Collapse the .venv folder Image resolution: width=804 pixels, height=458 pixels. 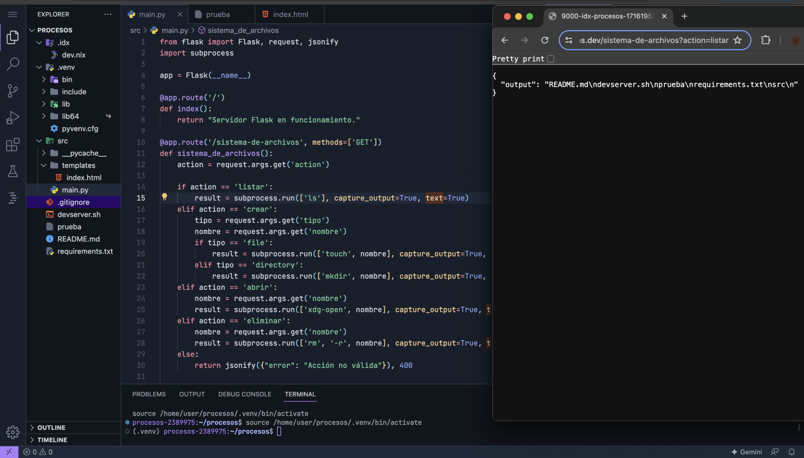[x=39, y=67]
